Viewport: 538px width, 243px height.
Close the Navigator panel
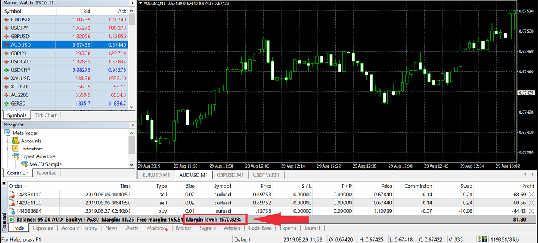132,125
